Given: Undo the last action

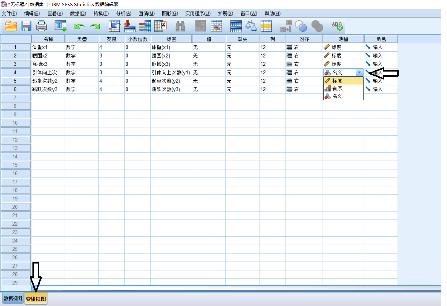Looking at the screenshot, I should 79,27.
